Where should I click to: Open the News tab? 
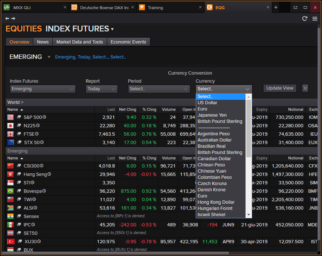click(43, 42)
